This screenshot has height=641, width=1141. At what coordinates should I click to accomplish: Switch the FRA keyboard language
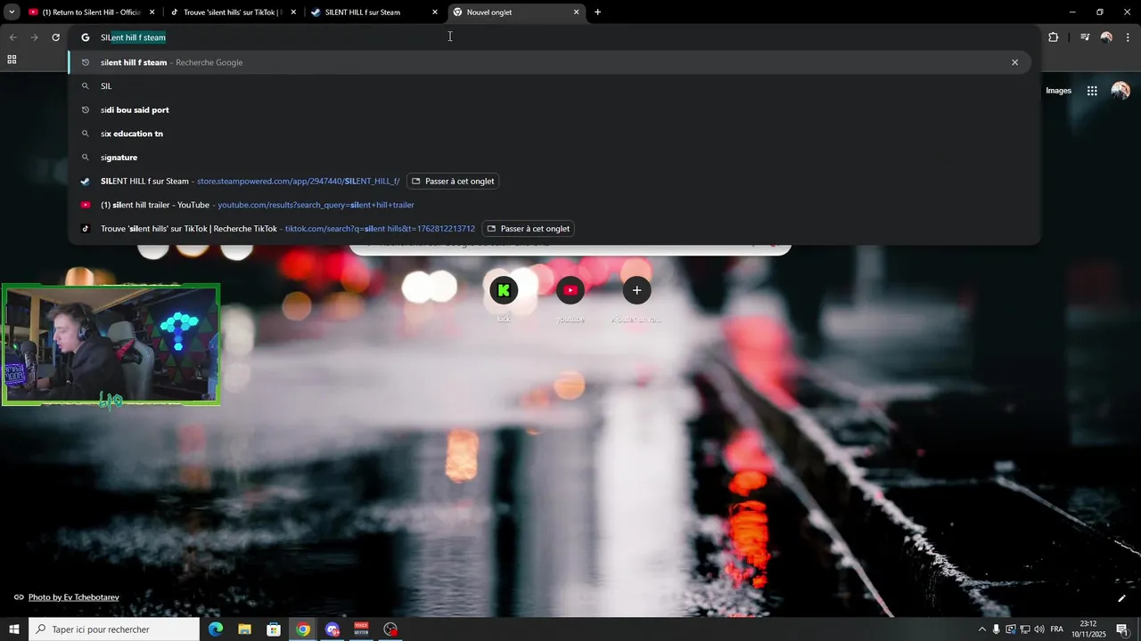click(1057, 629)
